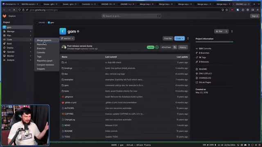
Task: Expand the Manage sidebar section
Action: (x=17, y=31)
